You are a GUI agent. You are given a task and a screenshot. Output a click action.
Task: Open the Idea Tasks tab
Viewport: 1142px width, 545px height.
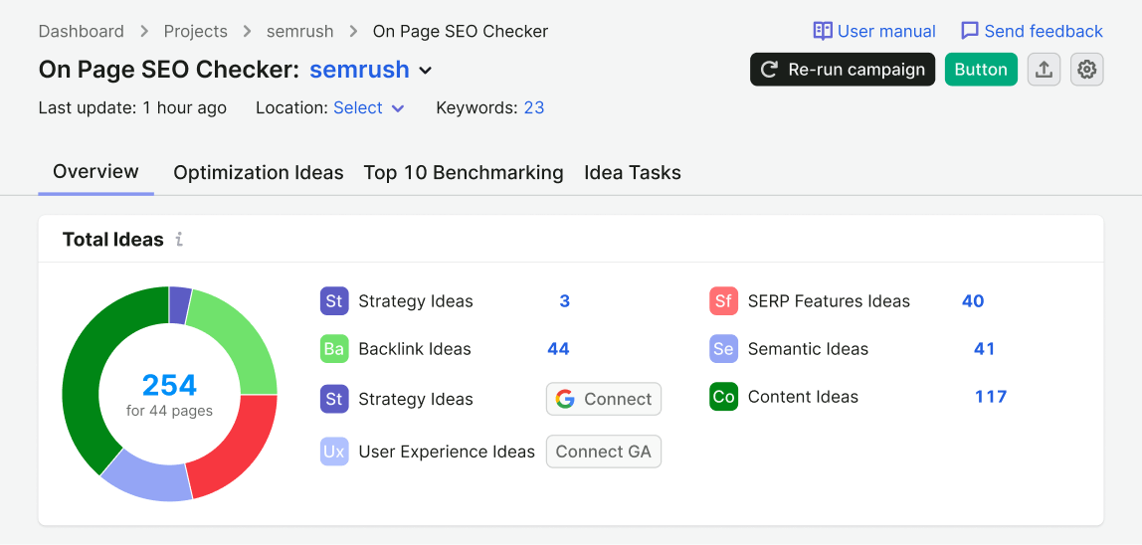tap(633, 173)
